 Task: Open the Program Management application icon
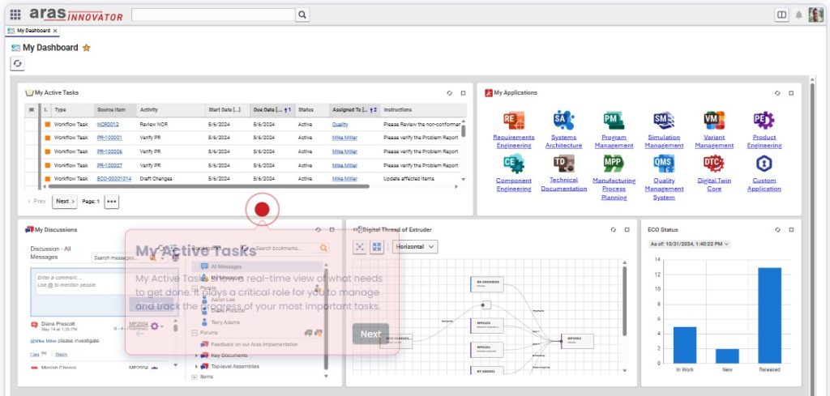pos(614,121)
